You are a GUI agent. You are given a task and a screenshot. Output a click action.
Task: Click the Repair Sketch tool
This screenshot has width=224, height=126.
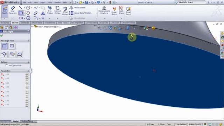point(114,11)
